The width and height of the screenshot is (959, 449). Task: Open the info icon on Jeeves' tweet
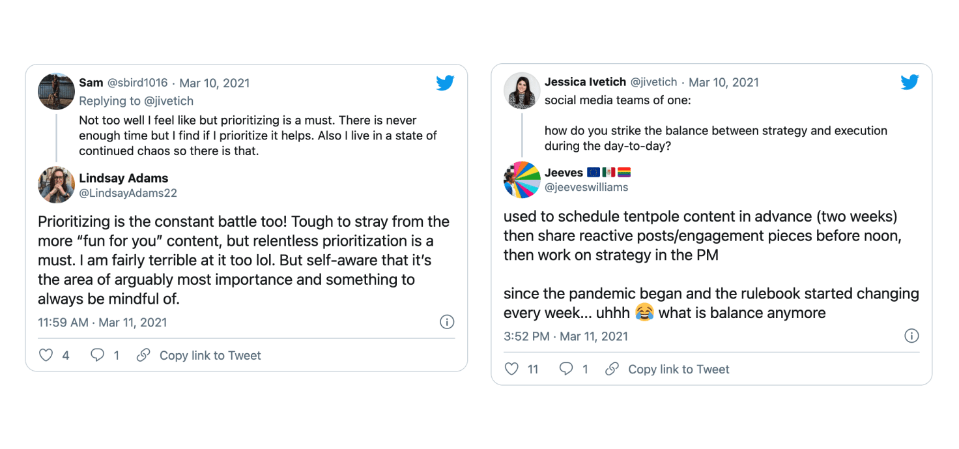point(911,336)
